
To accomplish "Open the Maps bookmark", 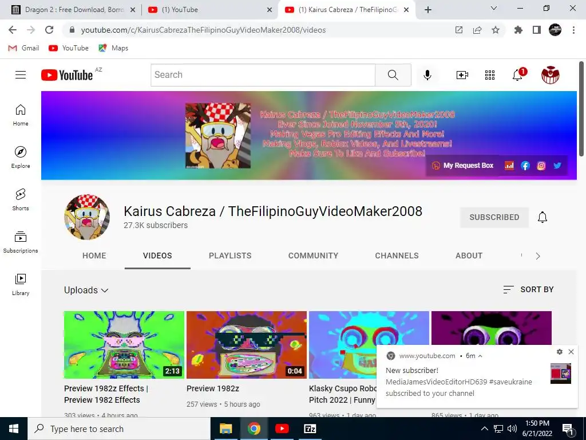I will point(113,48).
